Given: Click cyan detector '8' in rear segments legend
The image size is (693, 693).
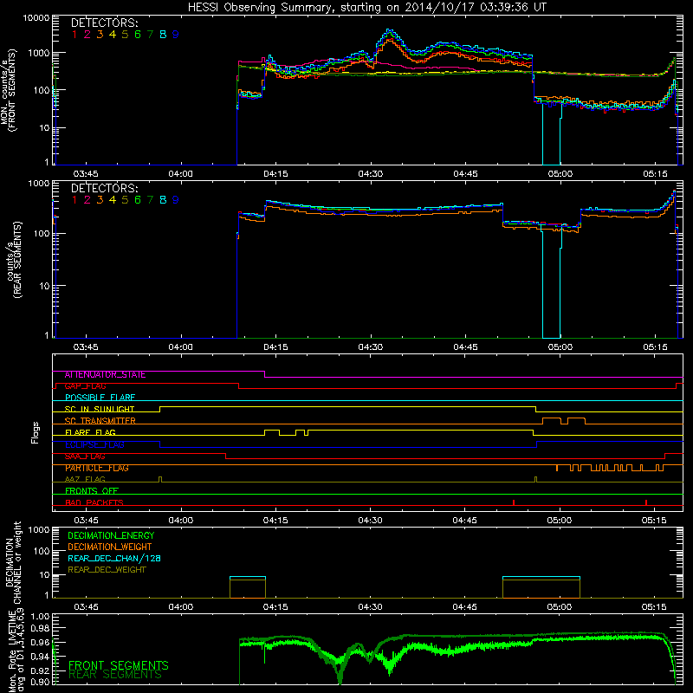Looking at the screenshot, I should 163,200.
